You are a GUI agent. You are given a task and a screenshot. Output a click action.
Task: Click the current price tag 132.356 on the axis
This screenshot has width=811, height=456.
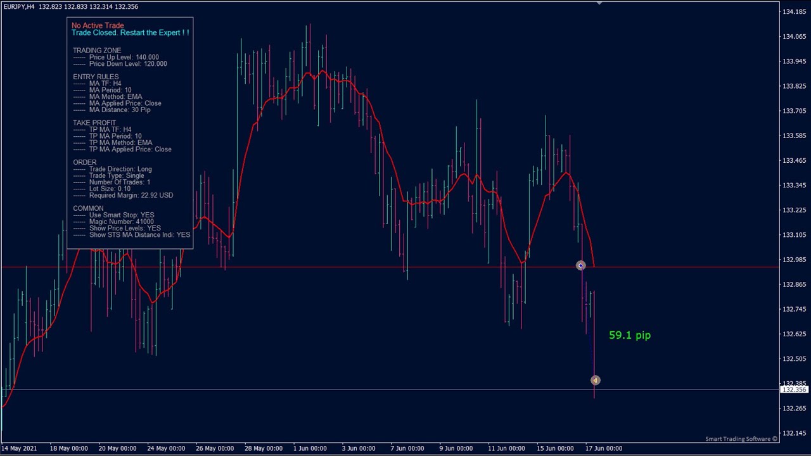pyautogui.click(x=795, y=389)
